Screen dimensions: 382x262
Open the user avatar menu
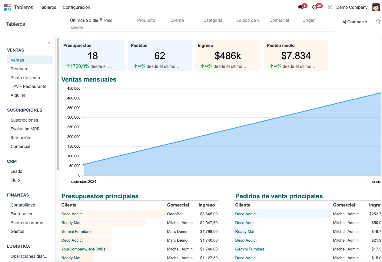376,7
